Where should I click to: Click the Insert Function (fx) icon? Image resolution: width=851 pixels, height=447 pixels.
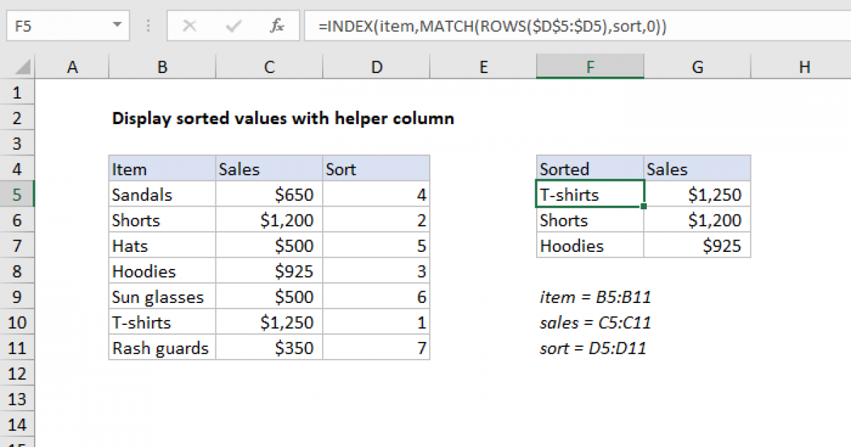coord(277,26)
